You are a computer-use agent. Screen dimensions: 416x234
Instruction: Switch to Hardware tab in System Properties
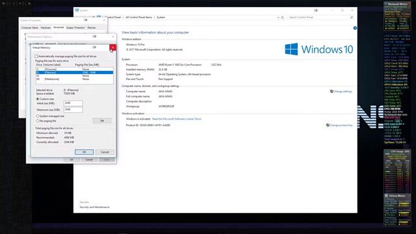45,27
